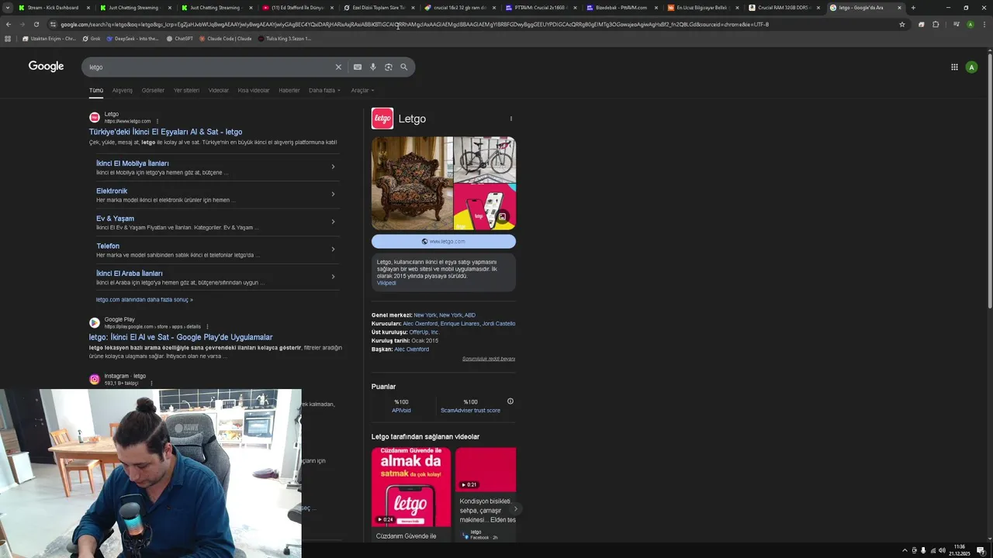Open the media controls icon in Chrome toolbar
The width and height of the screenshot is (993, 558).
point(957,24)
